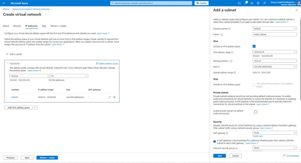Image resolution: width=301 pixels, height=163 pixels.
Task: Open the NAT gateway dropdown
Action: tap(275, 133)
